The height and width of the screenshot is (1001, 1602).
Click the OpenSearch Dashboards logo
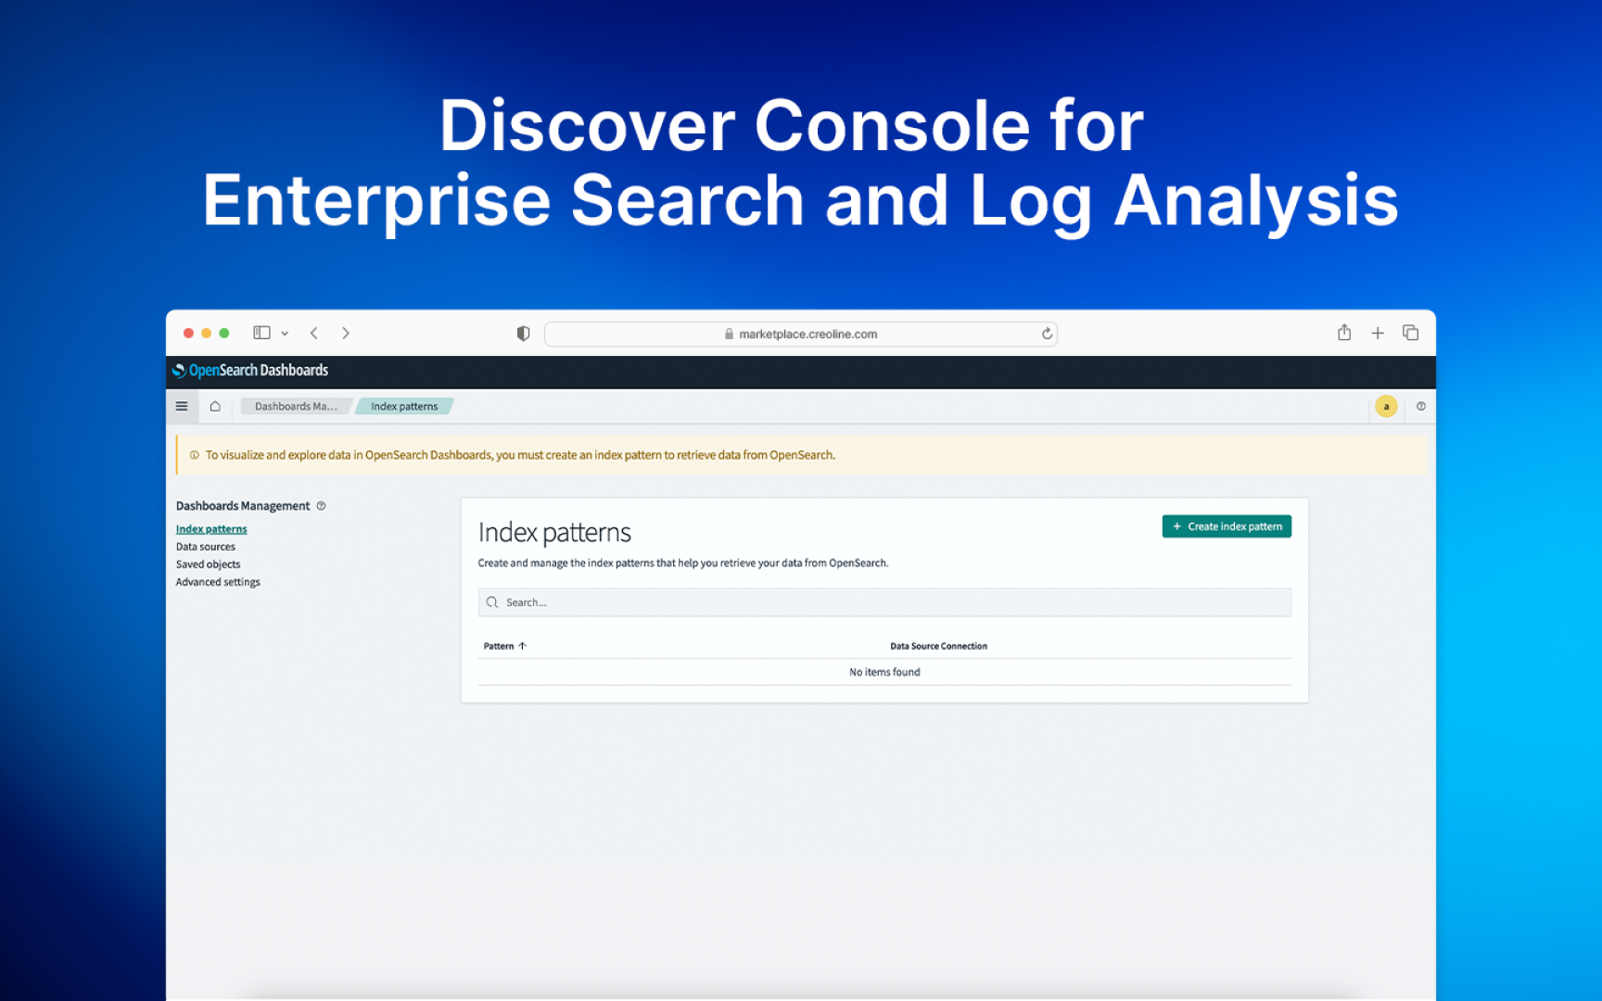pyautogui.click(x=250, y=371)
